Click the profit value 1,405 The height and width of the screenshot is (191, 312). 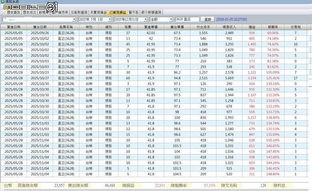click(x=252, y=44)
